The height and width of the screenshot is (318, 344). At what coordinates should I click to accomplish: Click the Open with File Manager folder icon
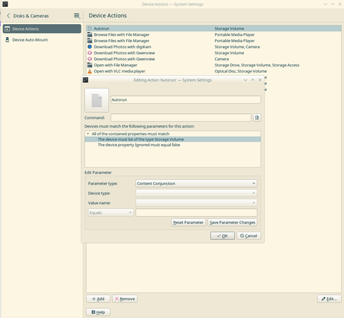90,65
